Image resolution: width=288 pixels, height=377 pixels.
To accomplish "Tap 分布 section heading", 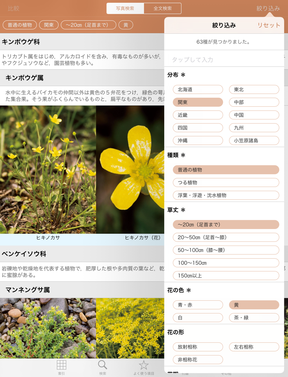I will tap(176, 75).
